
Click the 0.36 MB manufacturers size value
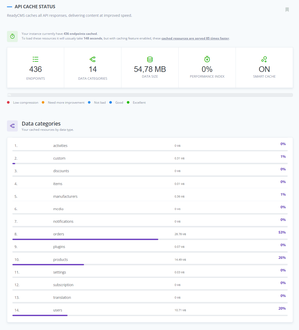[x=179, y=196]
